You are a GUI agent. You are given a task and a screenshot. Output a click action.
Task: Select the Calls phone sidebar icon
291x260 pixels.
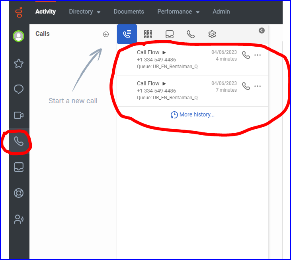pyautogui.click(x=19, y=141)
